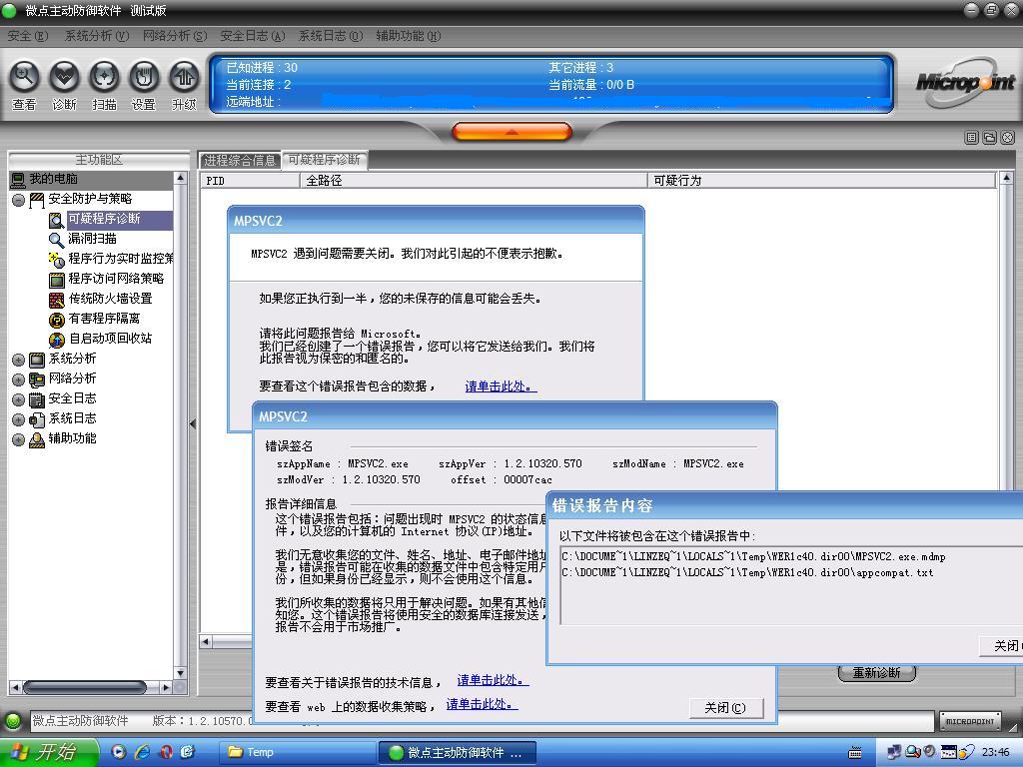Viewport: 1023px width, 767px height.
Task: Click the list's scroll left arrow
Action: pyautogui.click(x=206, y=642)
